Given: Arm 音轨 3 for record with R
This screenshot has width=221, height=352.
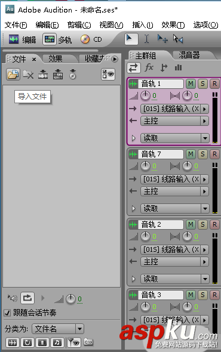Looking at the screenshot, I should tap(214, 295).
